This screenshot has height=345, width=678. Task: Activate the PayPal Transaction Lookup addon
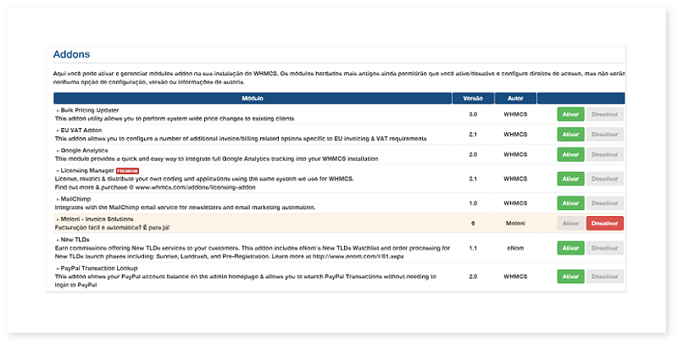tap(570, 276)
